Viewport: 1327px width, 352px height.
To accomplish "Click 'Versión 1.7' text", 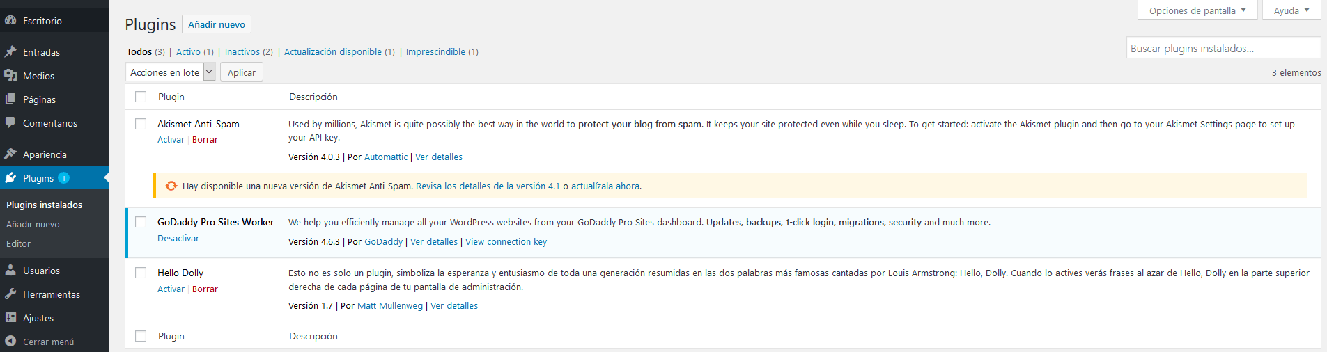I will [x=311, y=305].
